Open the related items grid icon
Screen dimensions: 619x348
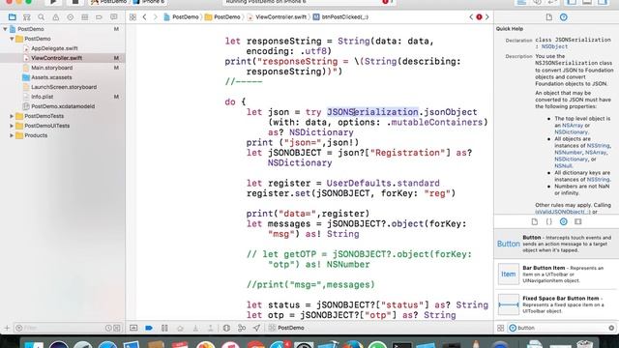[x=133, y=17]
